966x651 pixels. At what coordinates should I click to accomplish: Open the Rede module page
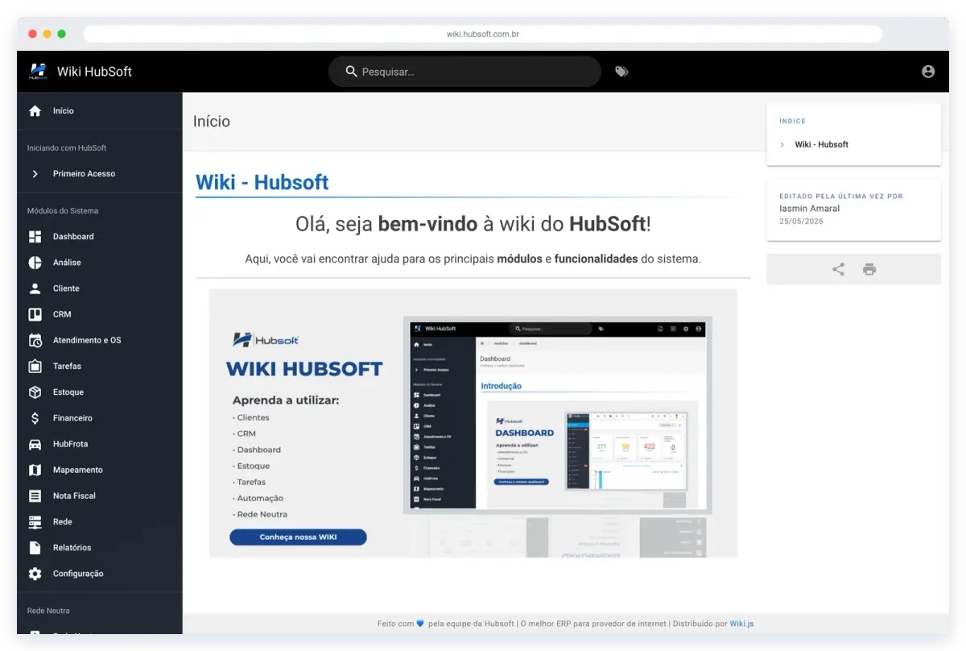(x=100, y=522)
